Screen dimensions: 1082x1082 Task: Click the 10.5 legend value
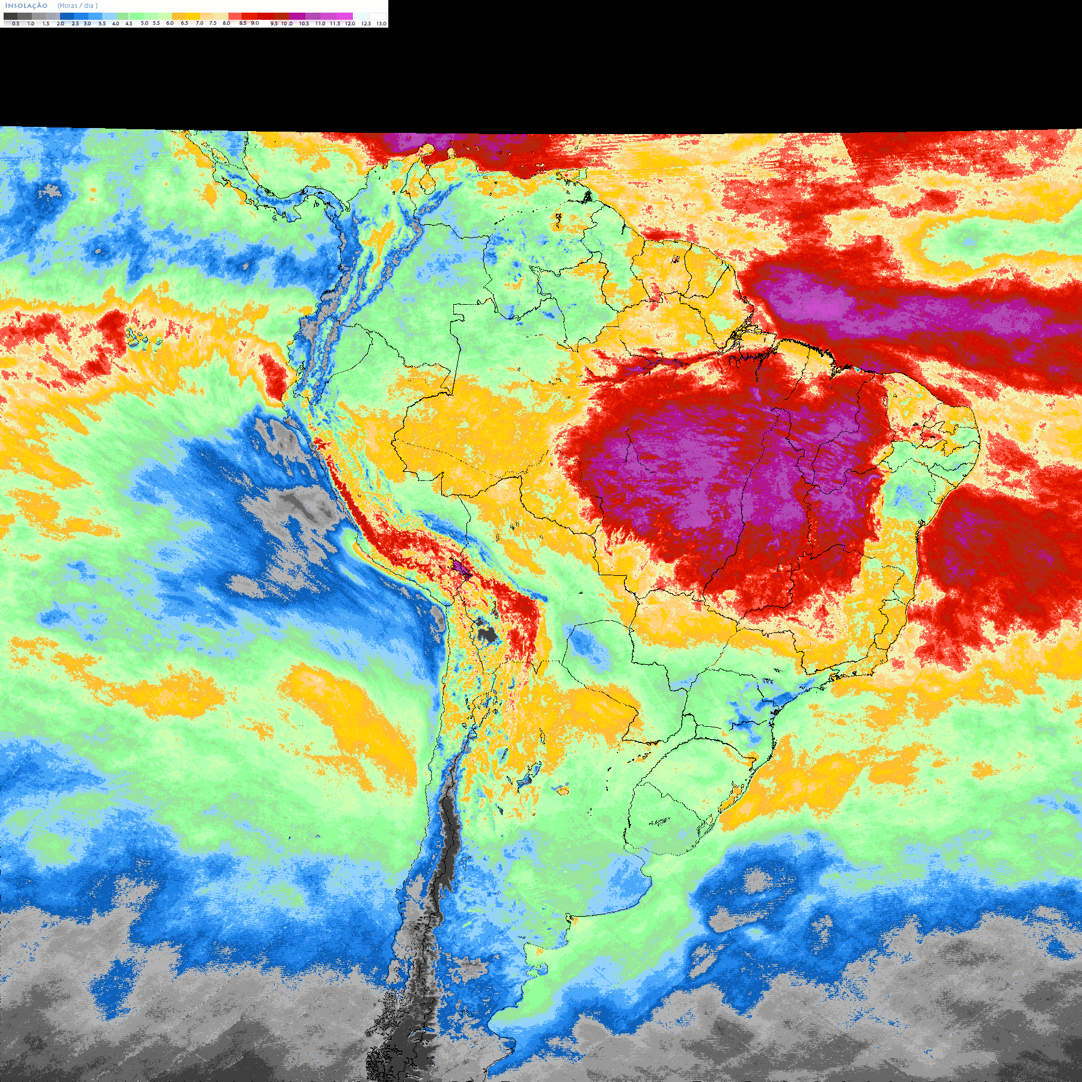click(x=304, y=23)
